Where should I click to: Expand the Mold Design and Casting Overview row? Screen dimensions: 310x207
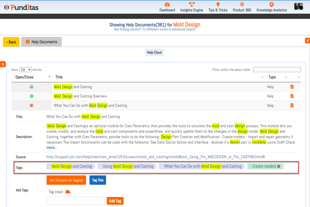[31, 96]
